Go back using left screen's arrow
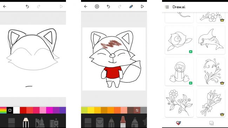228x128 pixels. click(5, 6)
